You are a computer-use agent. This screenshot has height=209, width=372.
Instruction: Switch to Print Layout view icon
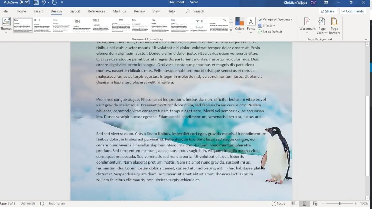pyautogui.click(x=304, y=203)
